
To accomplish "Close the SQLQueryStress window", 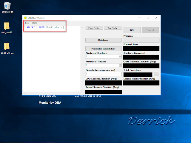I will (156, 18).
